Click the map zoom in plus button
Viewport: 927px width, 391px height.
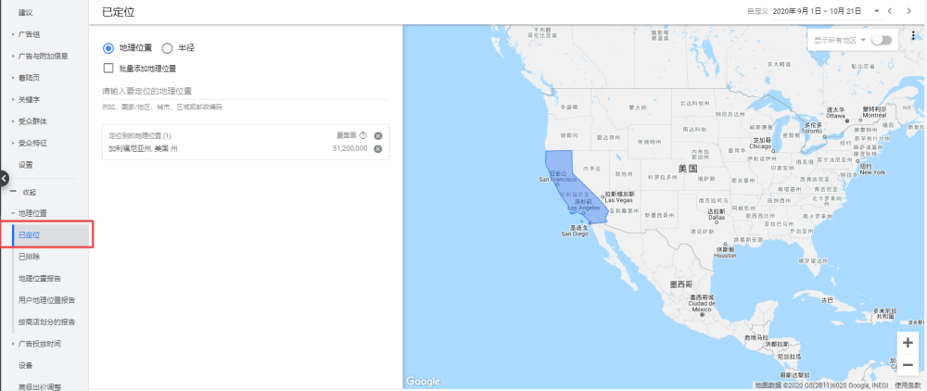pos(908,343)
